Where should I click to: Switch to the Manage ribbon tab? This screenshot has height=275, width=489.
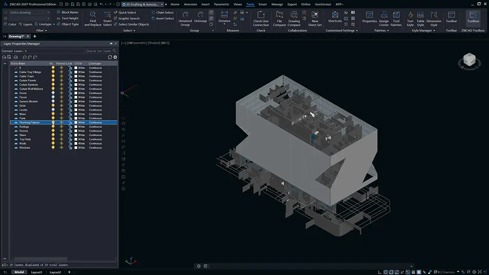click(277, 4)
